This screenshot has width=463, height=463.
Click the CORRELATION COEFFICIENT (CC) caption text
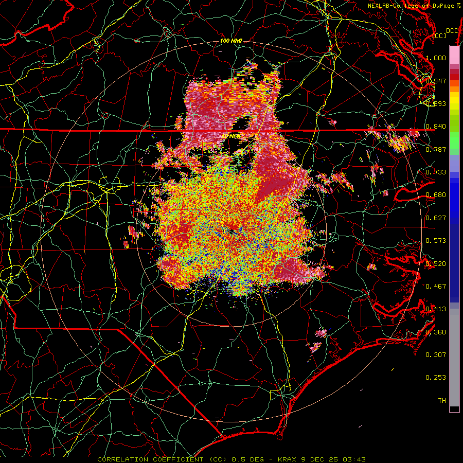(162, 459)
